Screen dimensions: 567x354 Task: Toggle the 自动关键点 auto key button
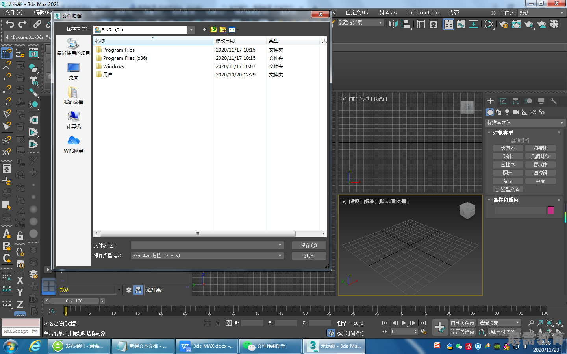pos(462,323)
